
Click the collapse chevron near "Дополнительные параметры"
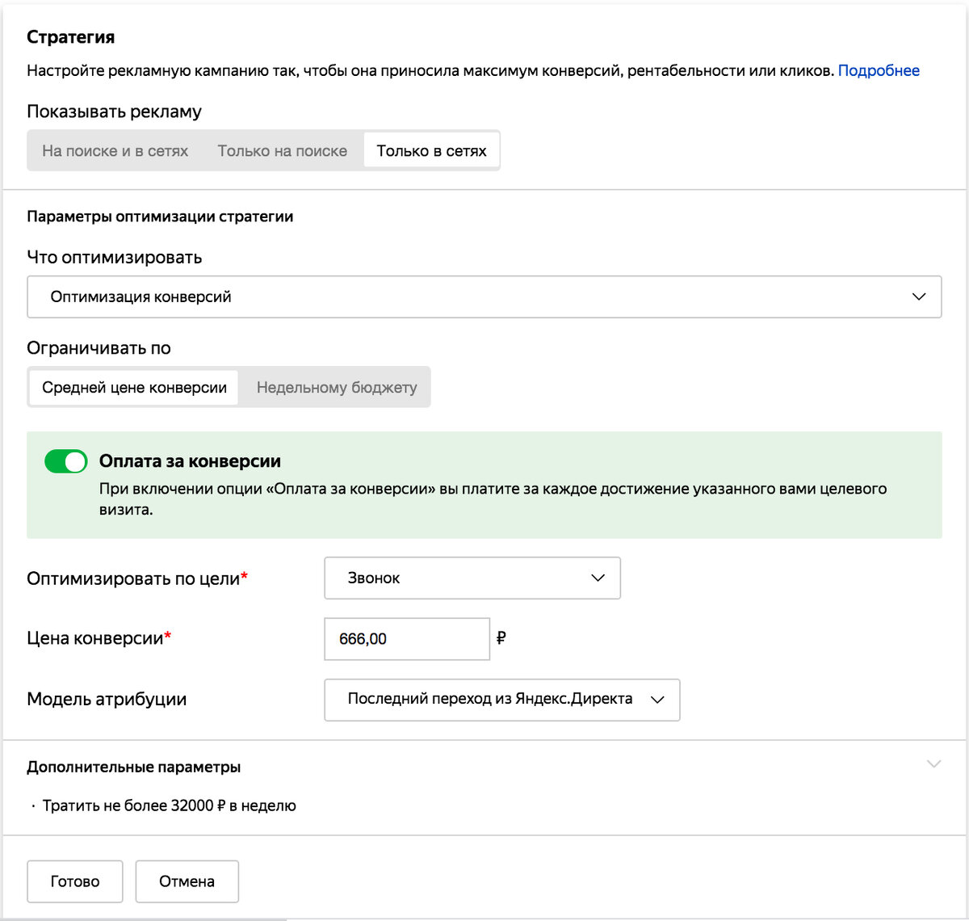point(934,762)
